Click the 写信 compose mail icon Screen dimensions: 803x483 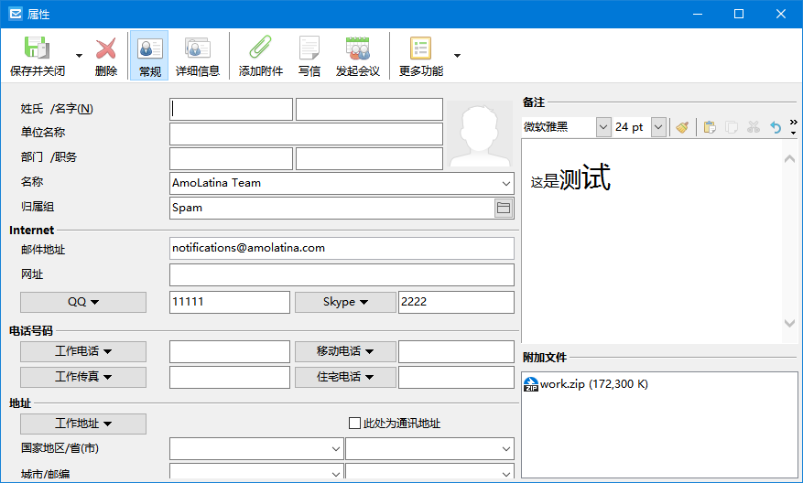coord(309,48)
